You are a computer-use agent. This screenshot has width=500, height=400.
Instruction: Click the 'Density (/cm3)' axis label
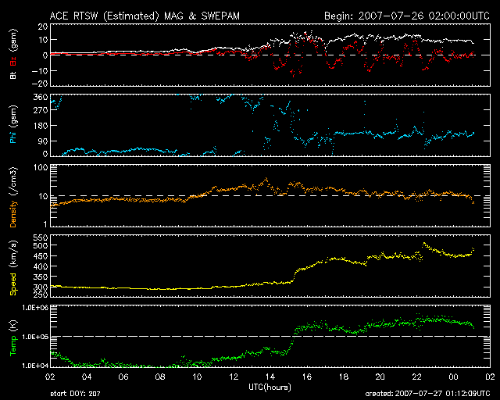(13, 197)
